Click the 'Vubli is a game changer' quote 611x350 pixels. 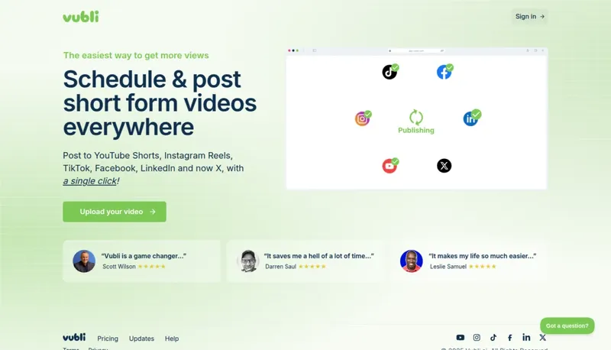click(144, 256)
